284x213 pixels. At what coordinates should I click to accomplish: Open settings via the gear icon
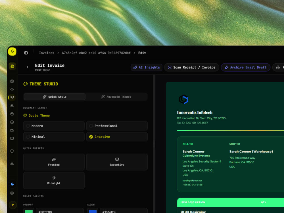[12, 193]
